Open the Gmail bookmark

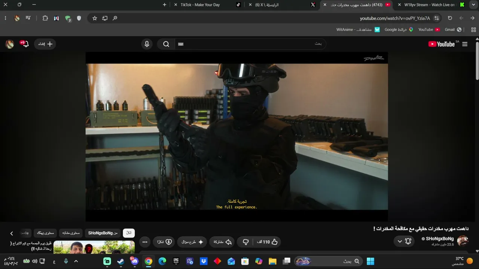[452, 30]
